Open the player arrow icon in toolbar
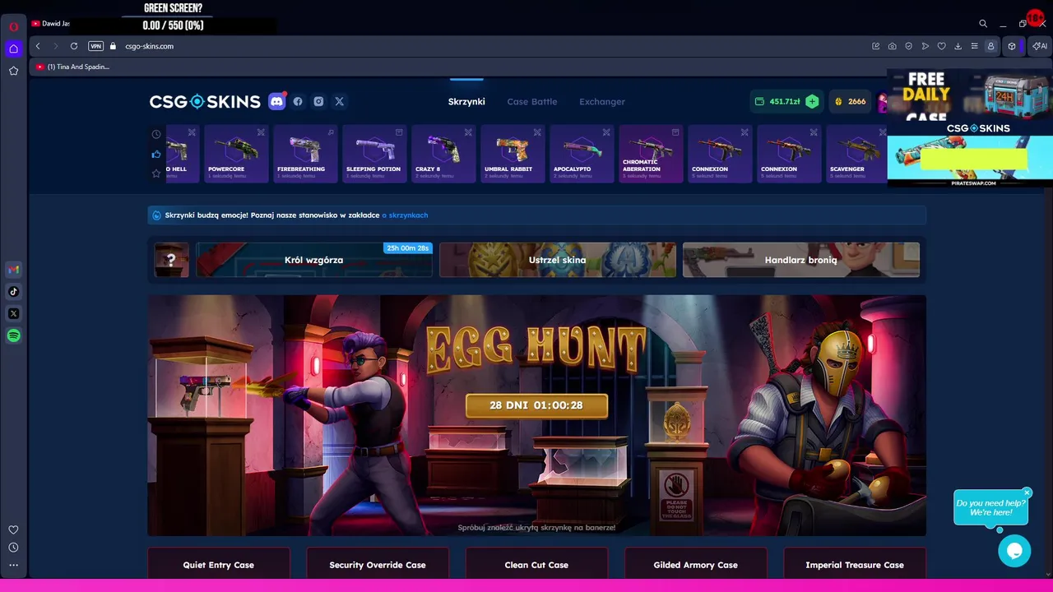1053x592 pixels. pos(925,46)
